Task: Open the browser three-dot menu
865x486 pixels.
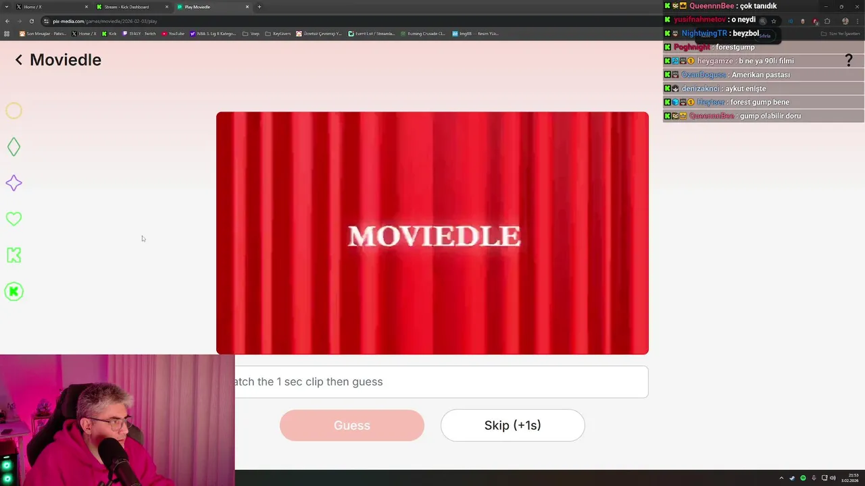Action: pos(858,21)
